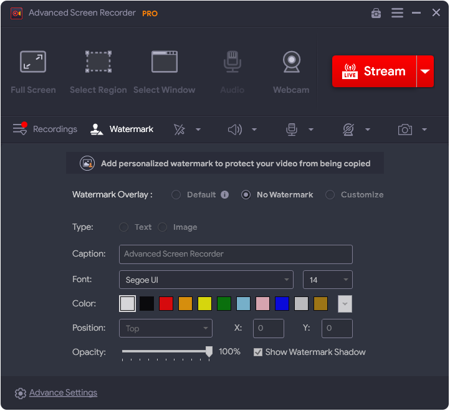Select the Full Screen capture mode icon
The height and width of the screenshot is (411, 450).
click(33, 63)
